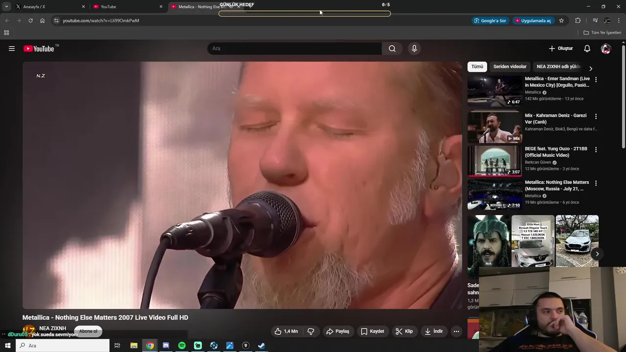
Task: Open options for Kahraman Deniz mix
Action: click(x=596, y=116)
